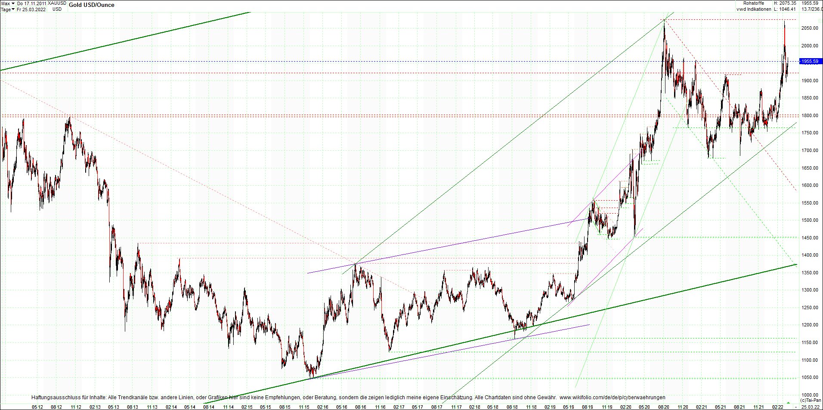This screenshot has width=823, height=410.
Task: Click the low value L: 1046.41
Action: [x=785, y=9]
